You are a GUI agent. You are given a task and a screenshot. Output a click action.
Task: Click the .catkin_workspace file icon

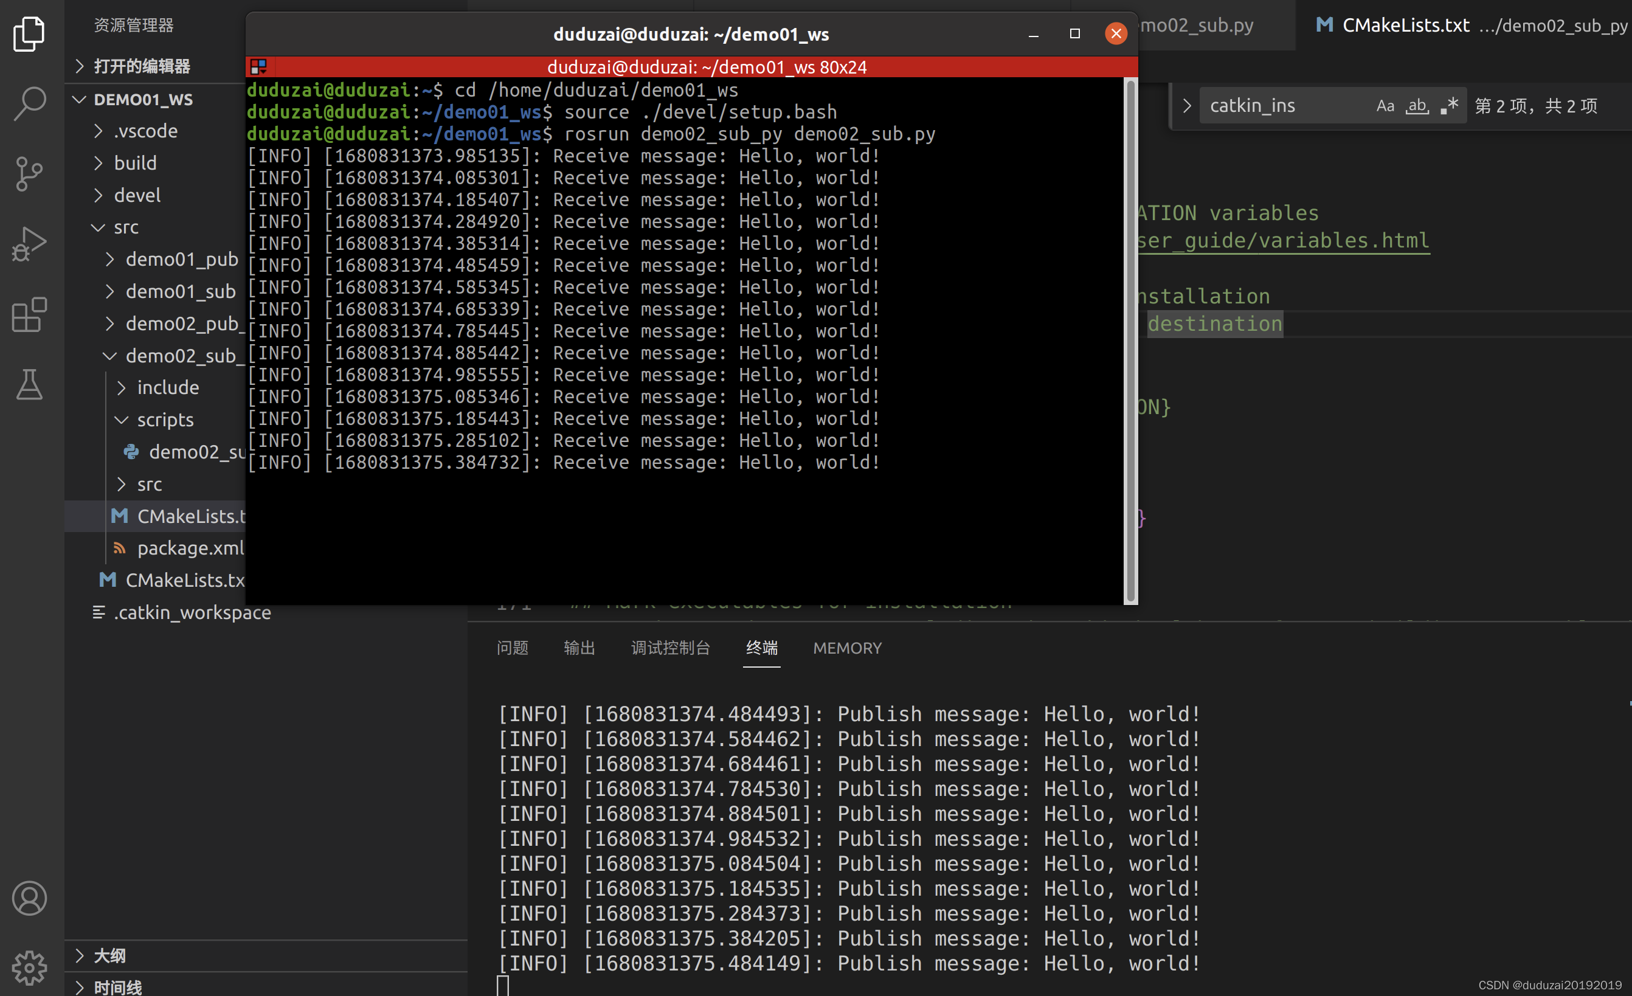pyautogui.click(x=99, y=612)
